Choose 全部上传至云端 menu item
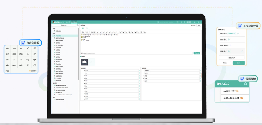Screen dimensions: 262x125 click(x=231, y=98)
